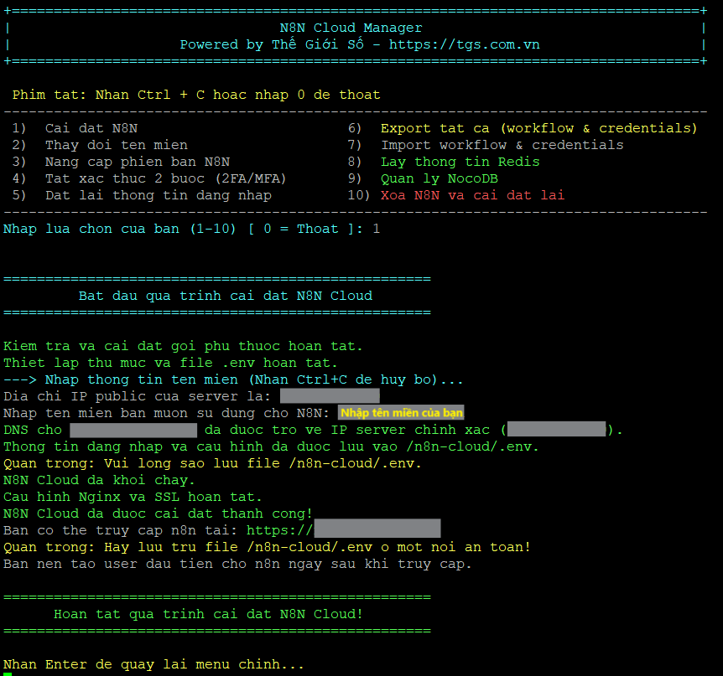Select heading "Hoan tat qua trinh cai dat N8N Cloud!"

(x=208, y=614)
